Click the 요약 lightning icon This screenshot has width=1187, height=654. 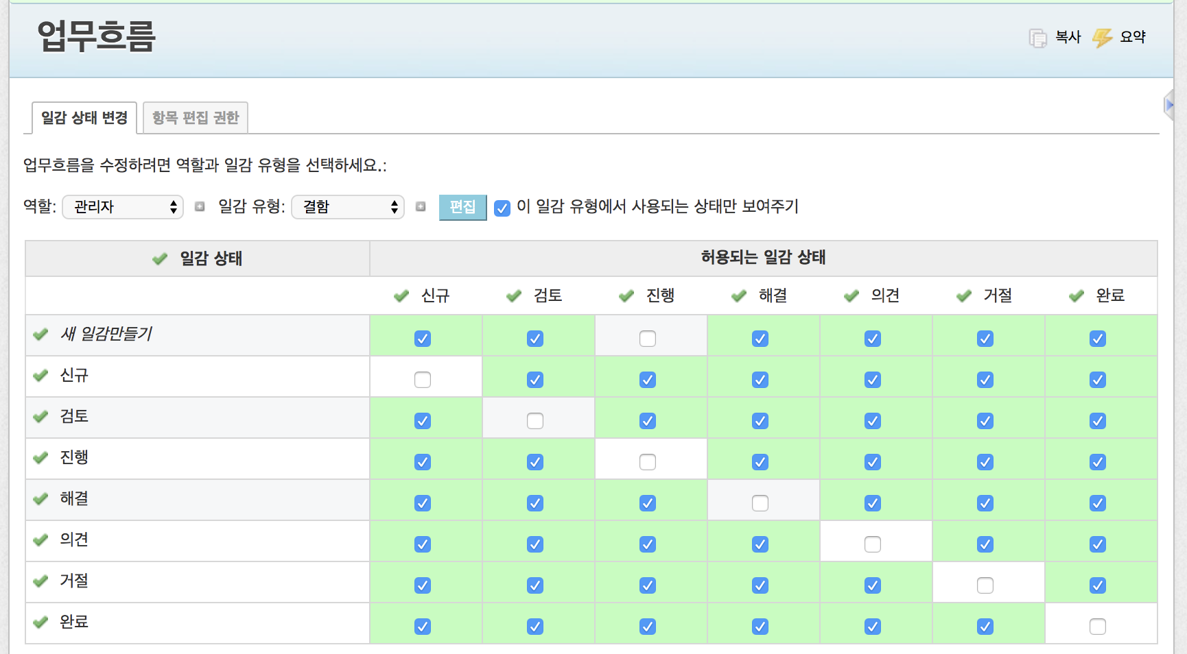pyautogui.click(x=1103, y=38)
